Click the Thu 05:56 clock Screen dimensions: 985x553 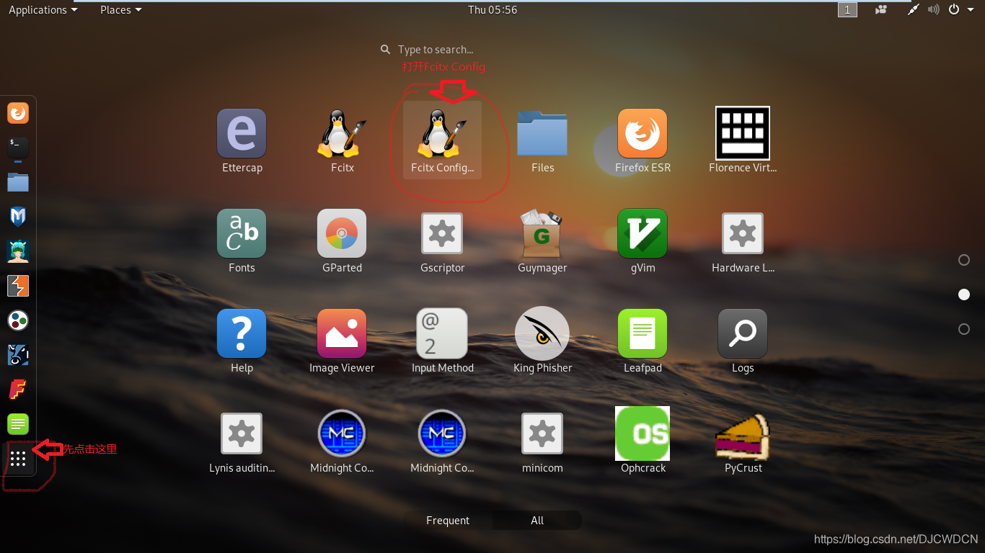[x=492, y=10]
